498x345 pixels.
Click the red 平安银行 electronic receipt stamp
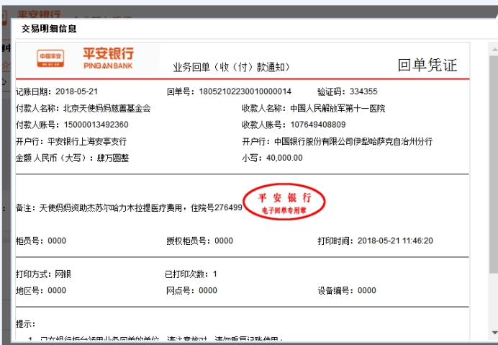click(284, 202)
